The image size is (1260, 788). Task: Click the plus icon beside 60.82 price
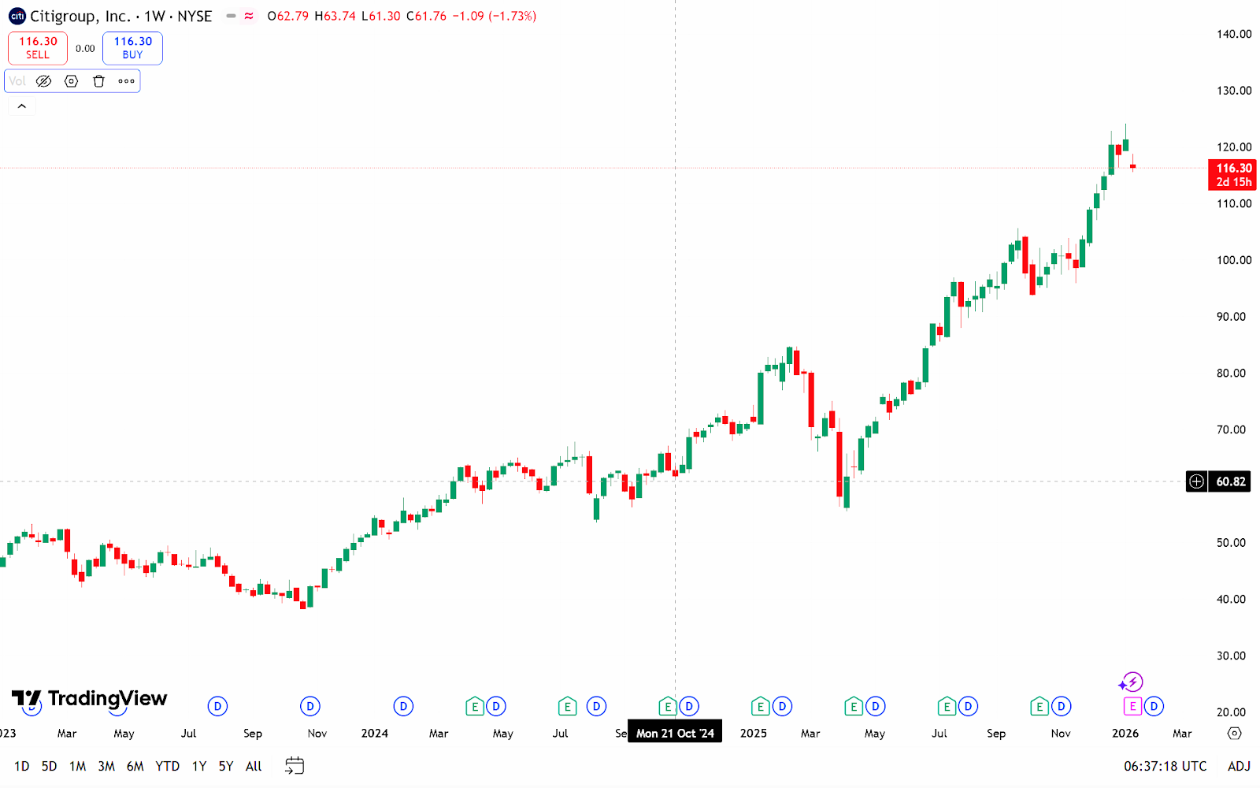[1196, 481]
